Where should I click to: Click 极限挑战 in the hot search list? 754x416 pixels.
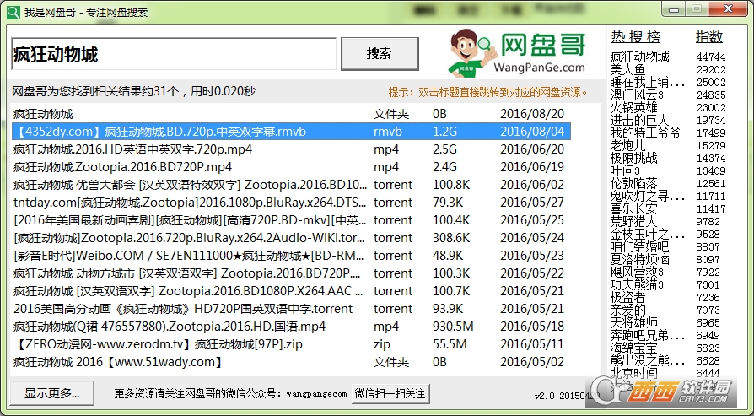coord(633,159)
